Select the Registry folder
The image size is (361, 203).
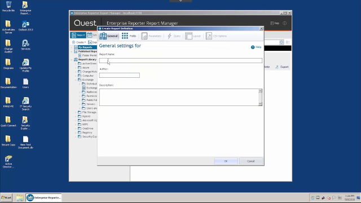85,133
